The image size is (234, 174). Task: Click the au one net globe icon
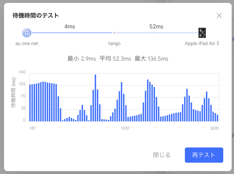[x=27, y=33]
